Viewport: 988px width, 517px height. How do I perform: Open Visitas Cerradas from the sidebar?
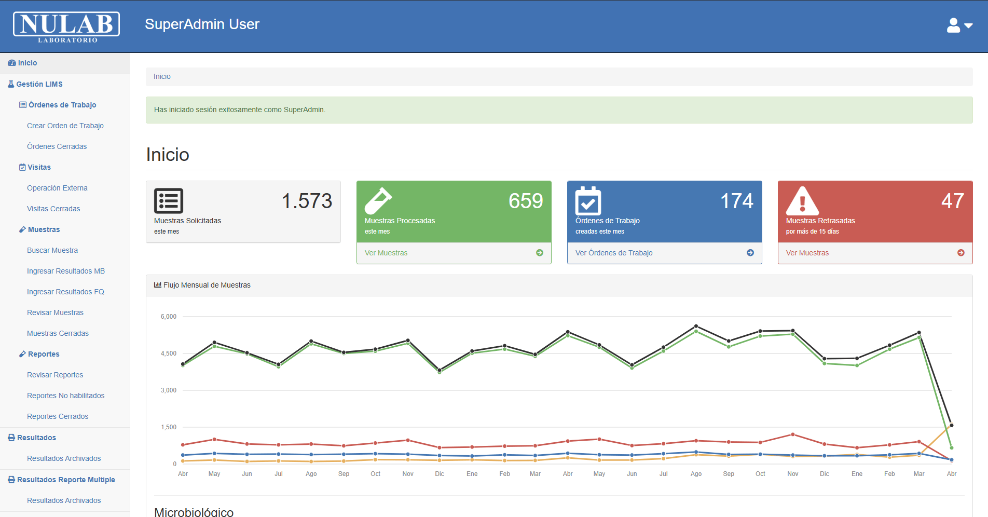coord(53,208)
